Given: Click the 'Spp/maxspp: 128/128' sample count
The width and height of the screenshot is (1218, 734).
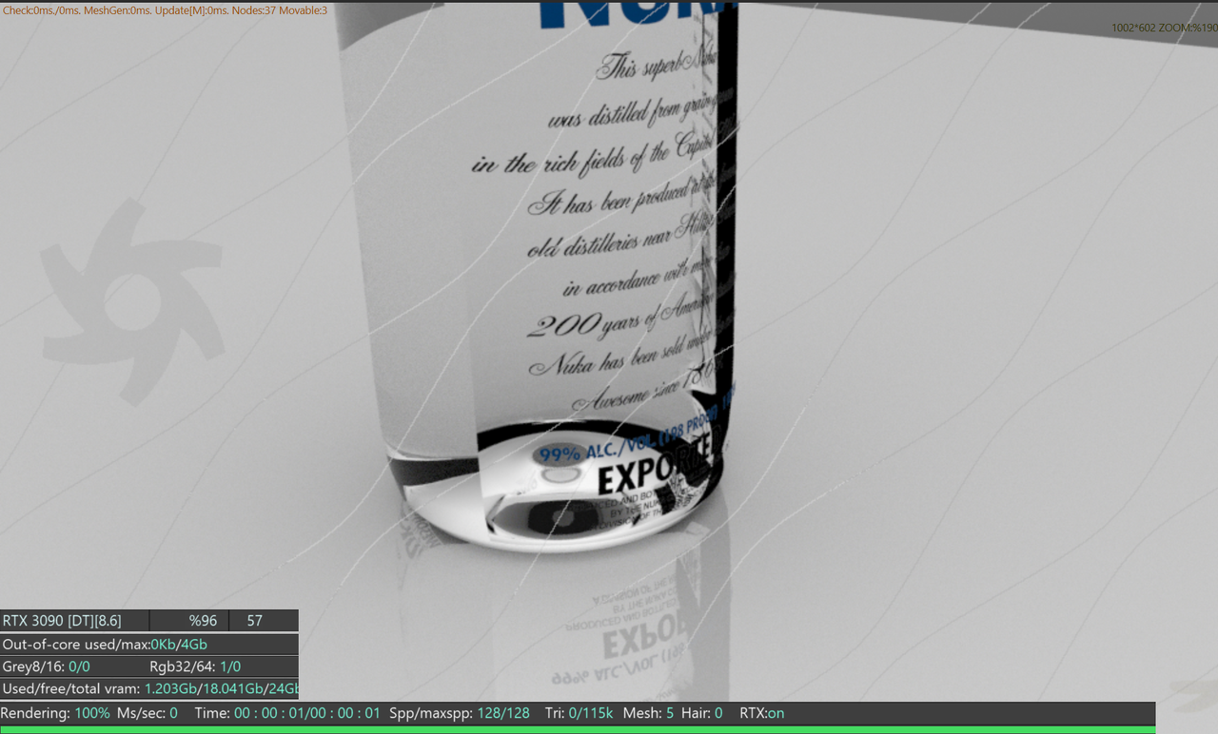Looking at the screenshot, I should 460,713.
